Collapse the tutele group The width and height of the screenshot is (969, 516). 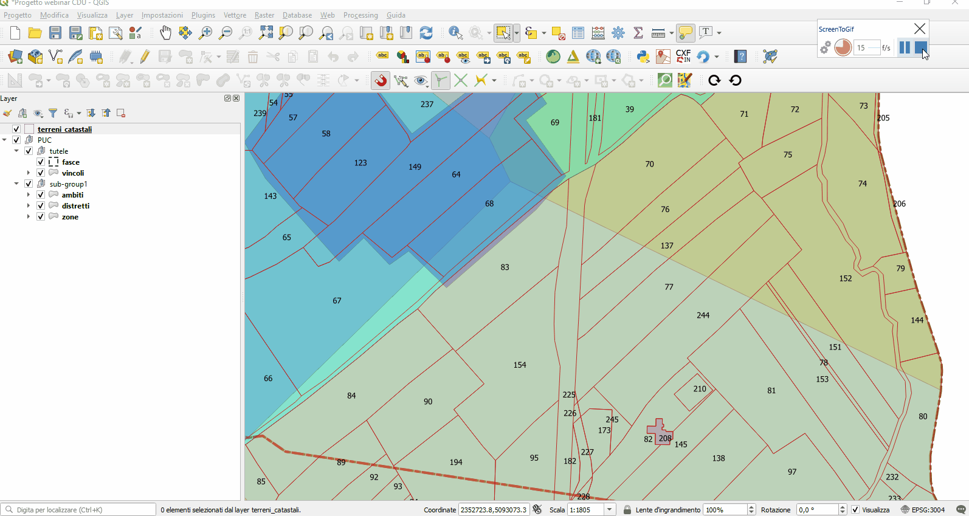coord(17,151)
